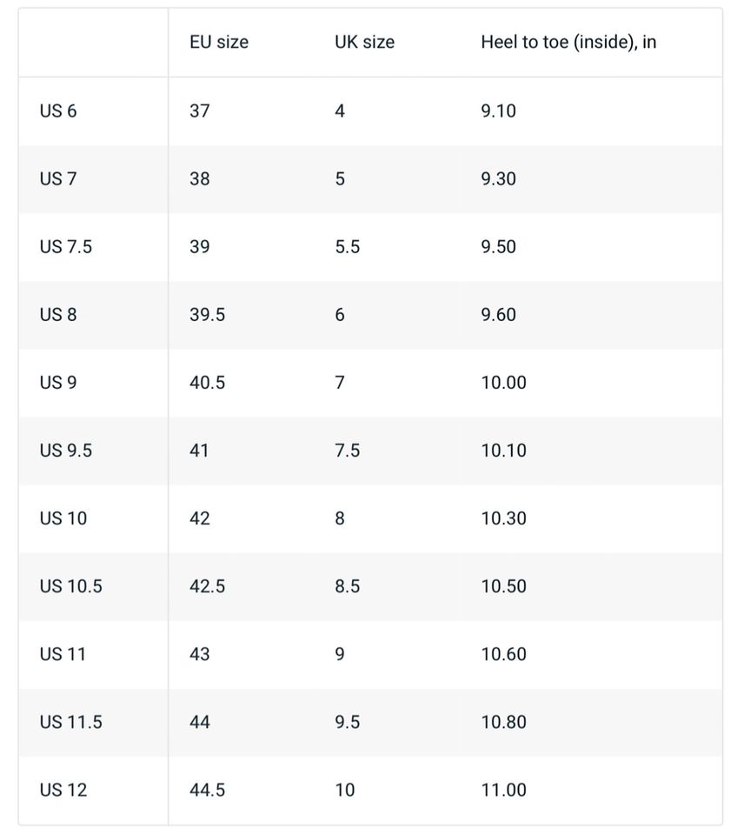Click heel to toe value 11.00
Image resolution: width=744 pixels, height=835 pixels.
pyautogui.click(x=503, y=790)
